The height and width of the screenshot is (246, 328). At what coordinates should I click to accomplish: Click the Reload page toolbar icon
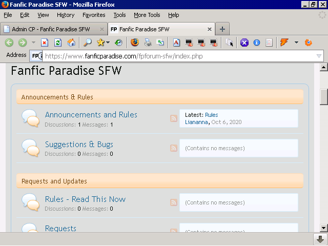58,43
